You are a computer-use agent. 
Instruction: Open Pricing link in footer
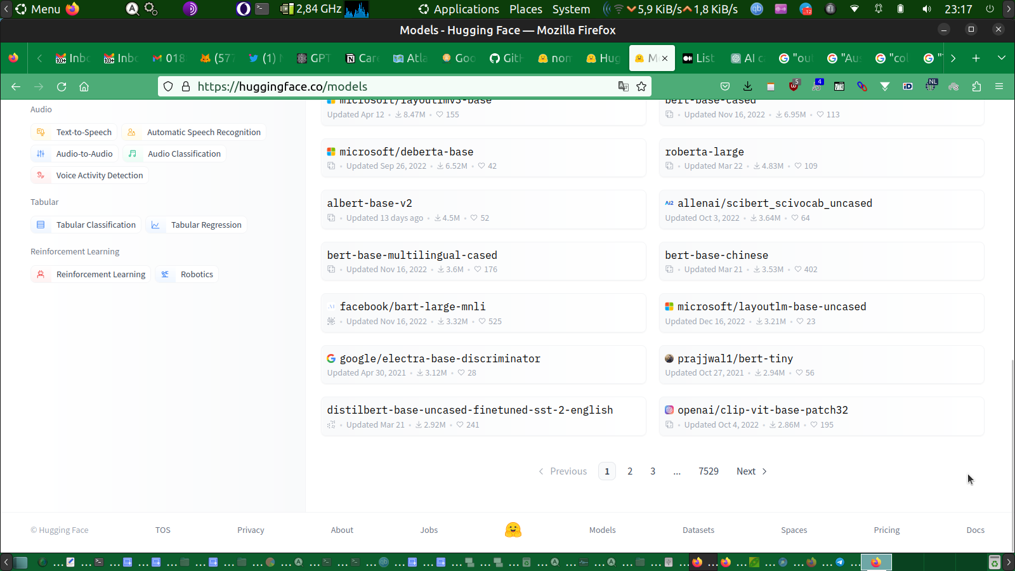pyautogui.click(x=887, y=530)
